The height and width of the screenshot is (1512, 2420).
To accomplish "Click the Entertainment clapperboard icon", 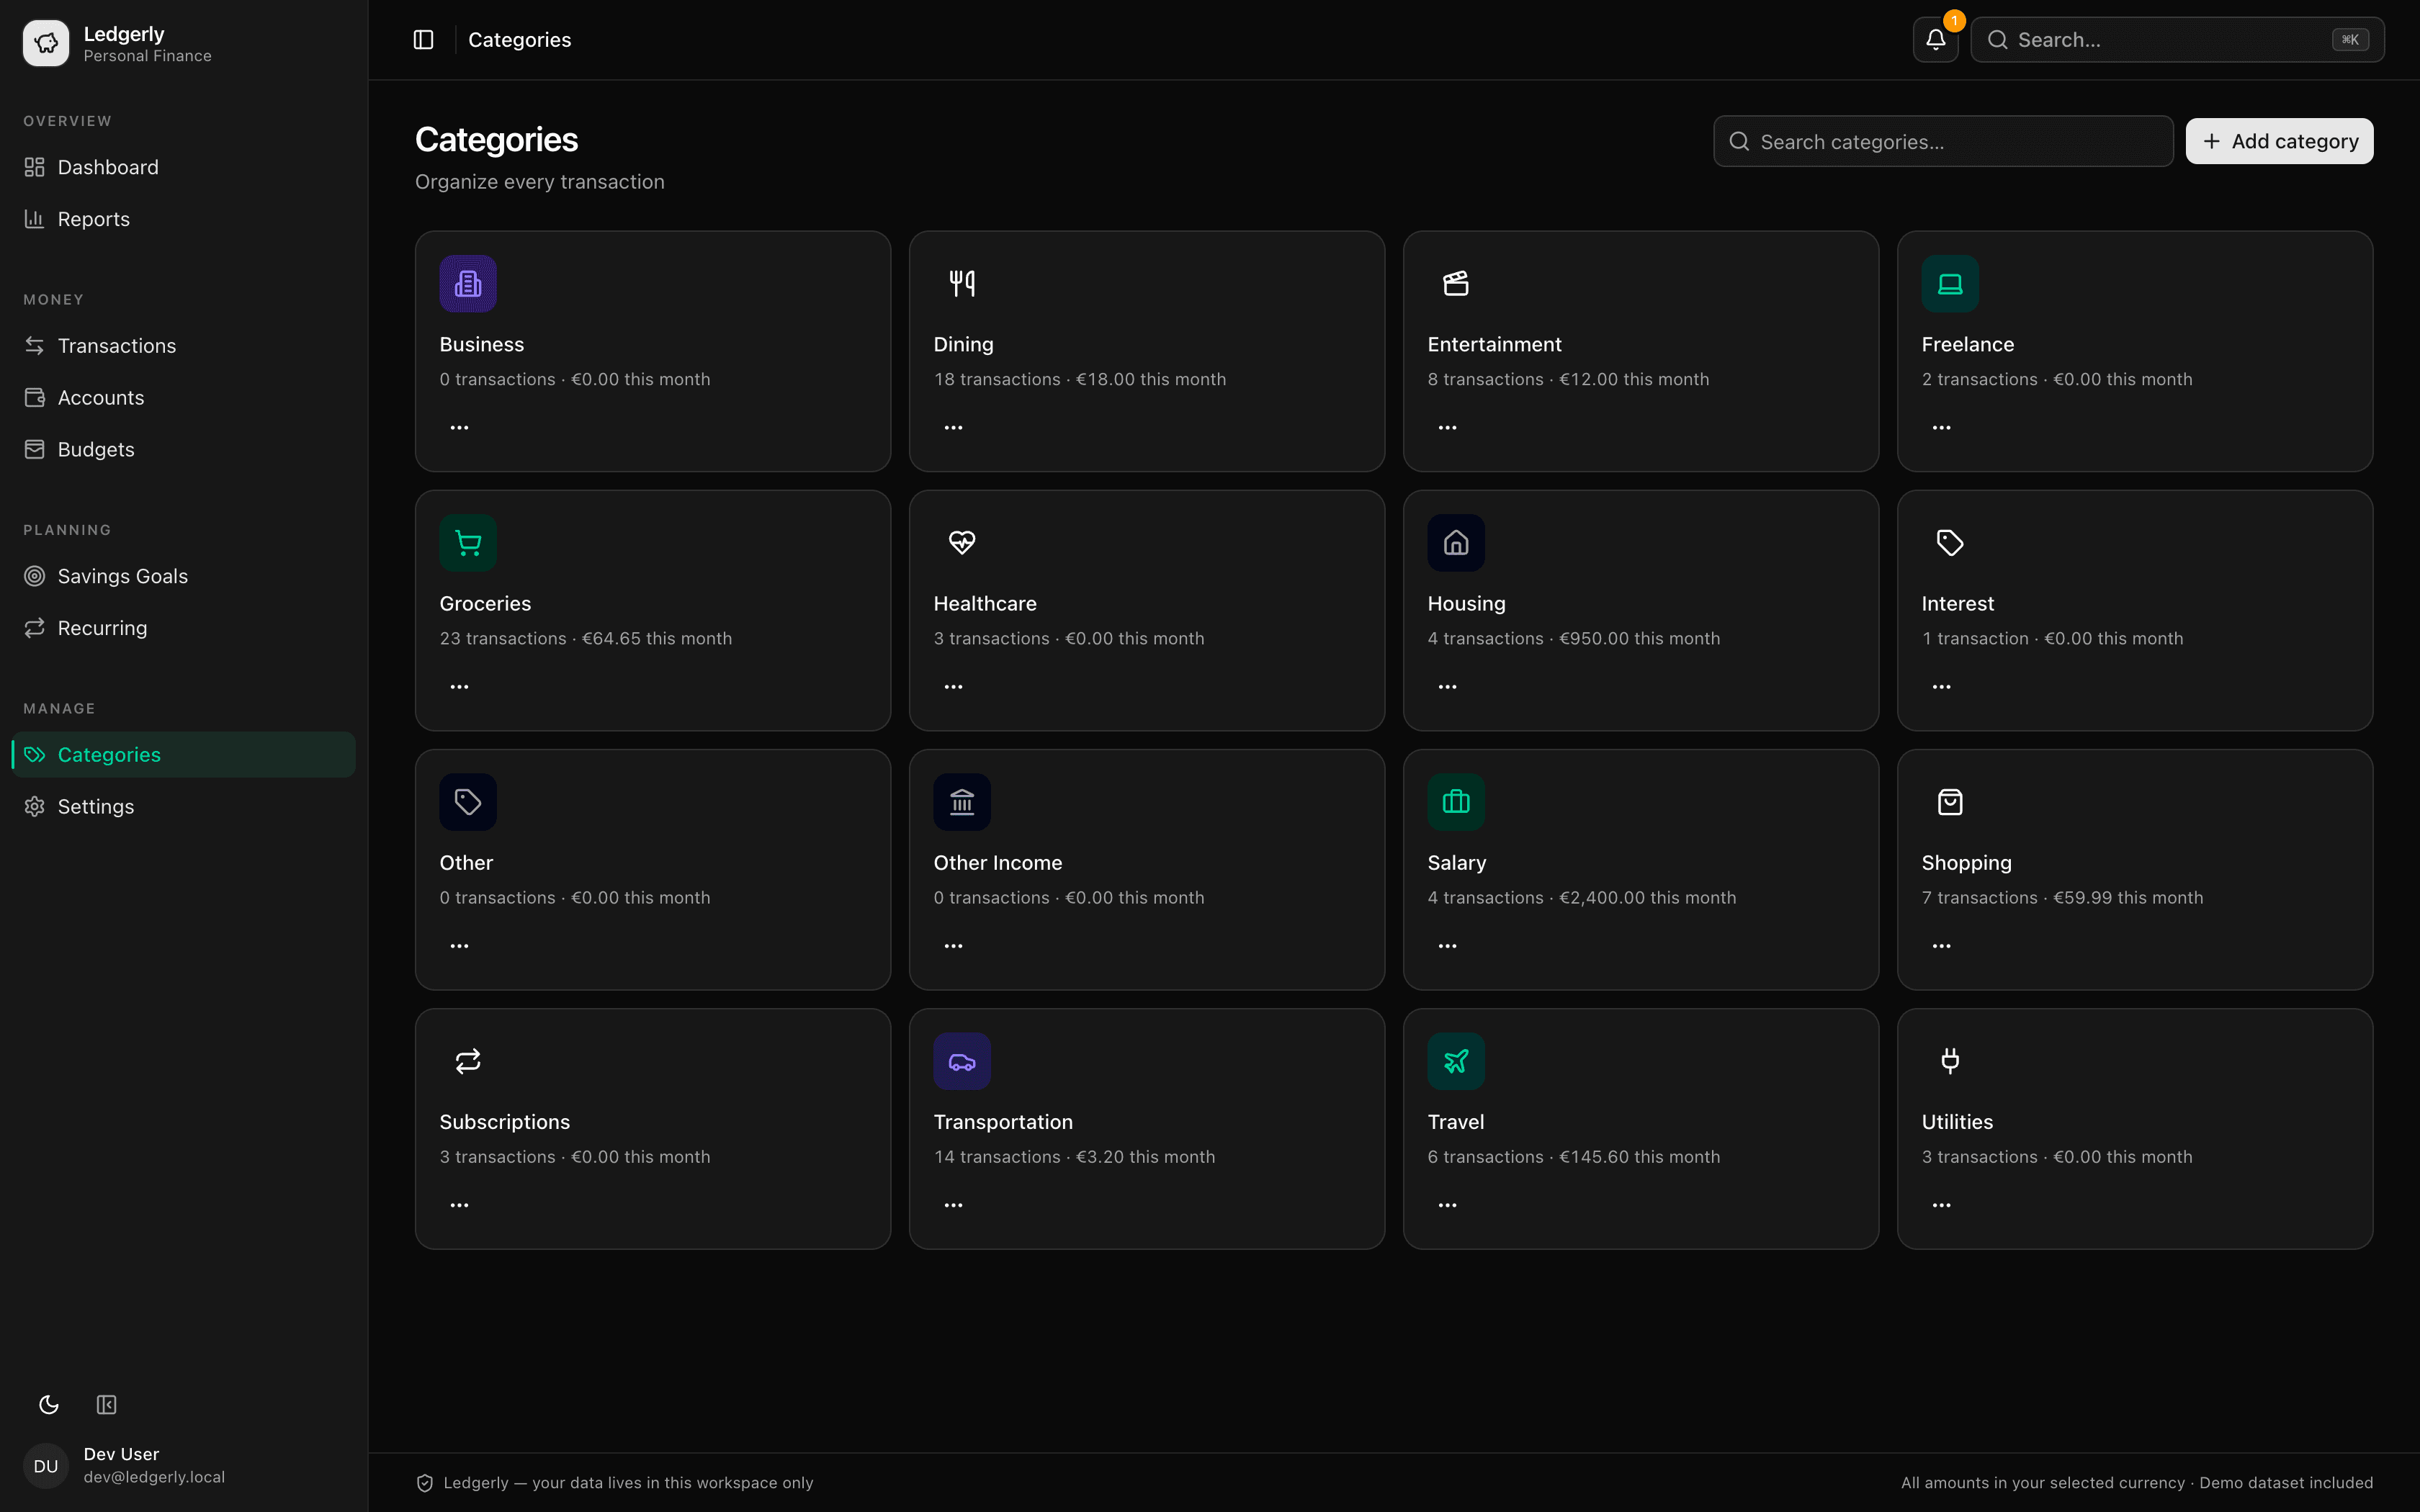I will point(1456,284).
